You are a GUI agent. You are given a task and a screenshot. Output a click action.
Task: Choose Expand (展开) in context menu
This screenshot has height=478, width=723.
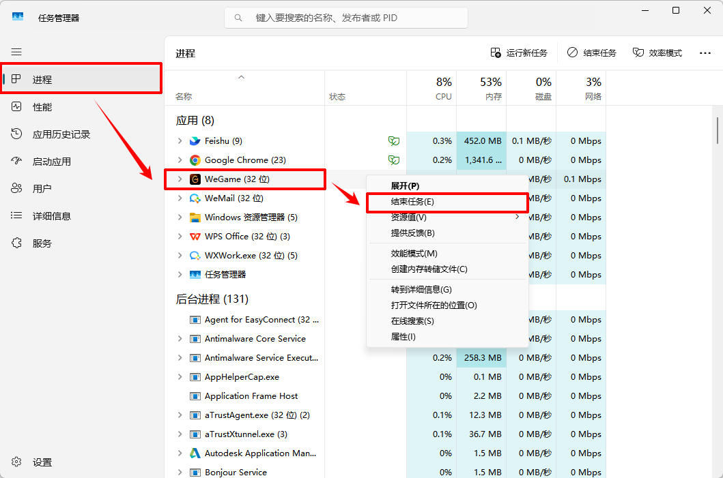coord(447,185)
